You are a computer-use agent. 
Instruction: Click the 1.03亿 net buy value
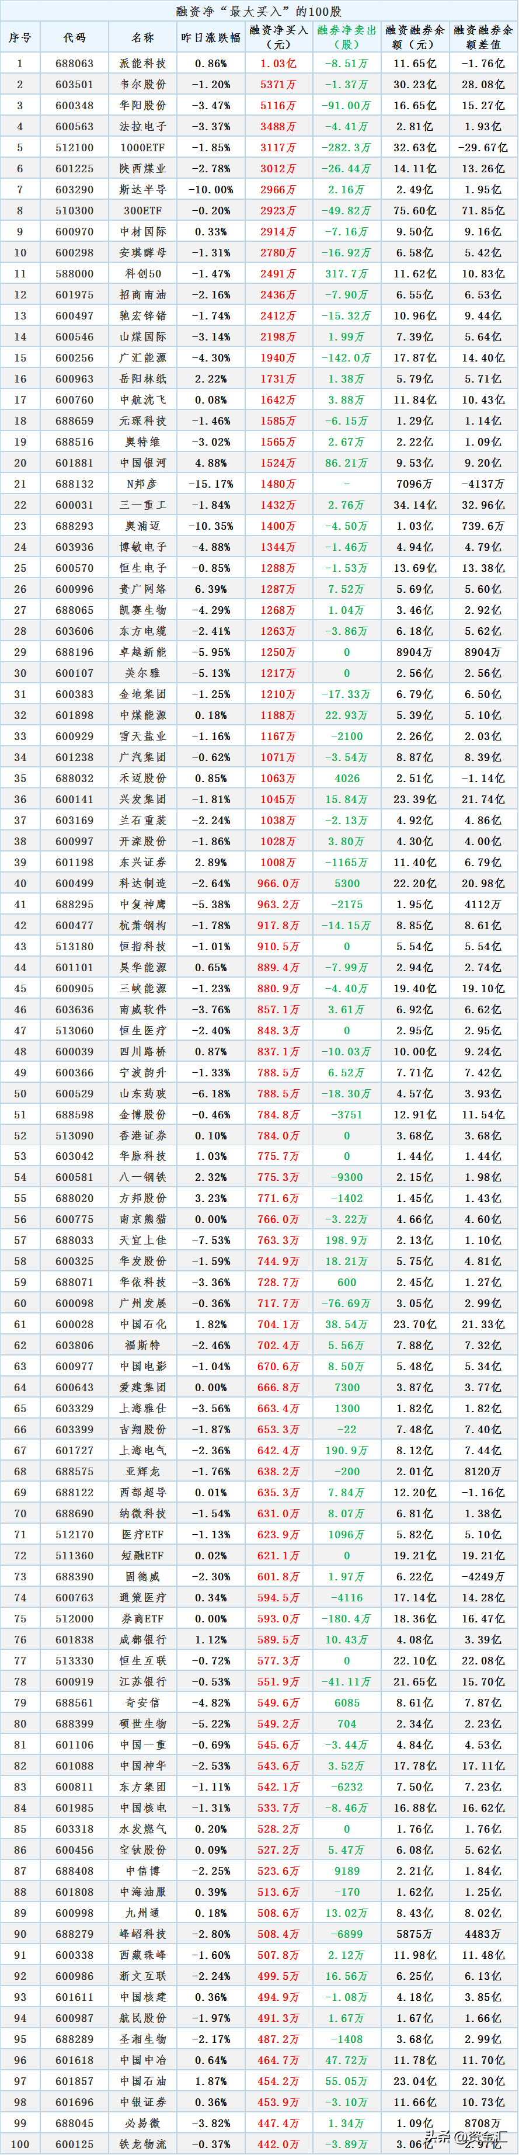click(278, 64)
